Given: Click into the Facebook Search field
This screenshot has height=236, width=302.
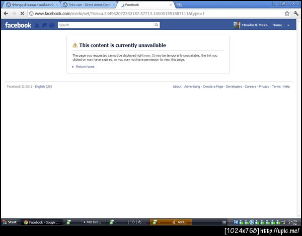Looking at the screenshot, I should coord(106,25).
